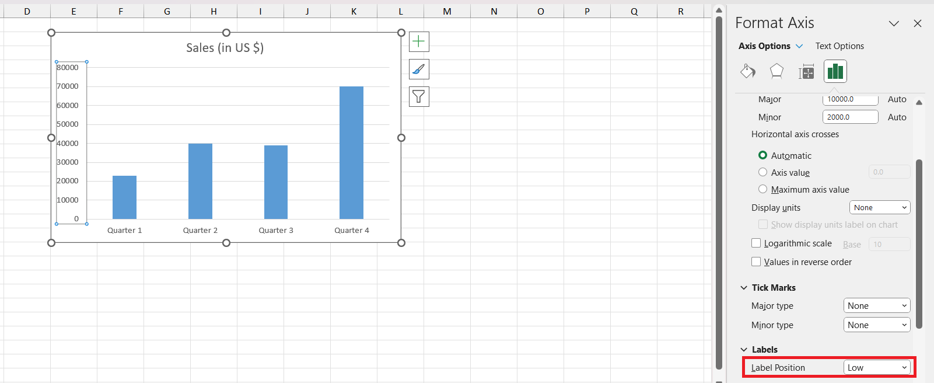The height and width of the screenshot is (383, 934).
Task: Click the chart's top-right corner handle
Action: pyautogui.click(x=401, y=33)
